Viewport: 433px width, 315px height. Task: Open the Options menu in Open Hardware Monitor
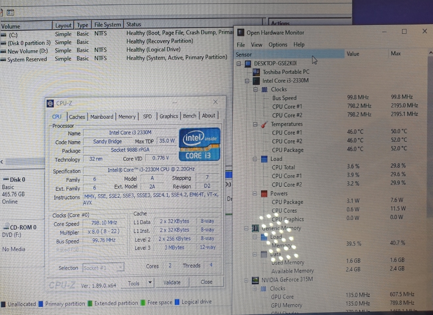click(278, 44)
